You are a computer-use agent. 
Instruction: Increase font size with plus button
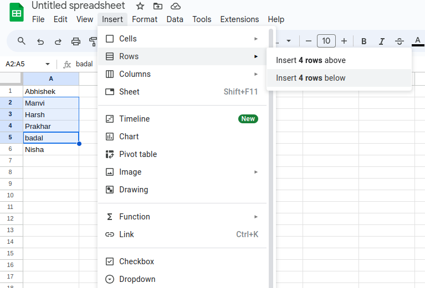pos(344,41)
